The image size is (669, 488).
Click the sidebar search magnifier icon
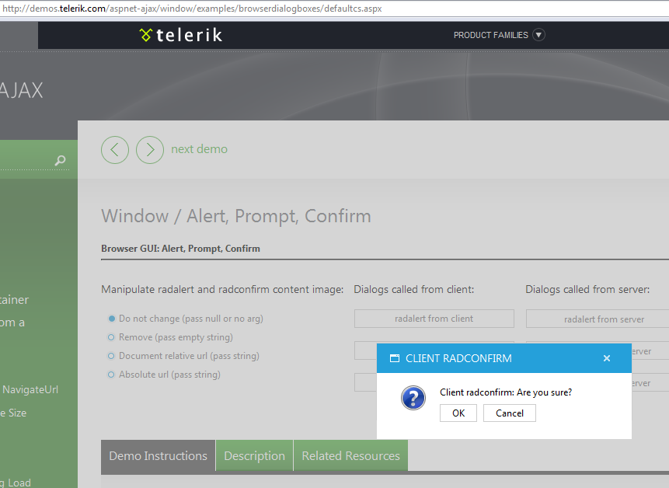click(x=60, y=160)
